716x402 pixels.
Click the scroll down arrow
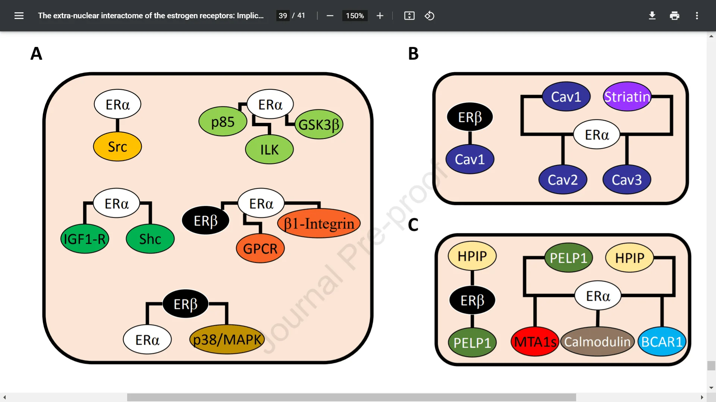point(711,387)
